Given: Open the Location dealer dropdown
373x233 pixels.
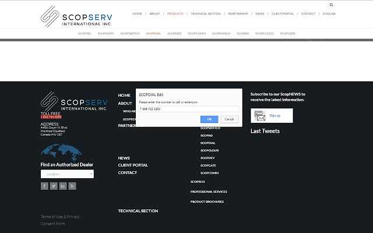Looking at the screenshot, I should click(67, 174).
